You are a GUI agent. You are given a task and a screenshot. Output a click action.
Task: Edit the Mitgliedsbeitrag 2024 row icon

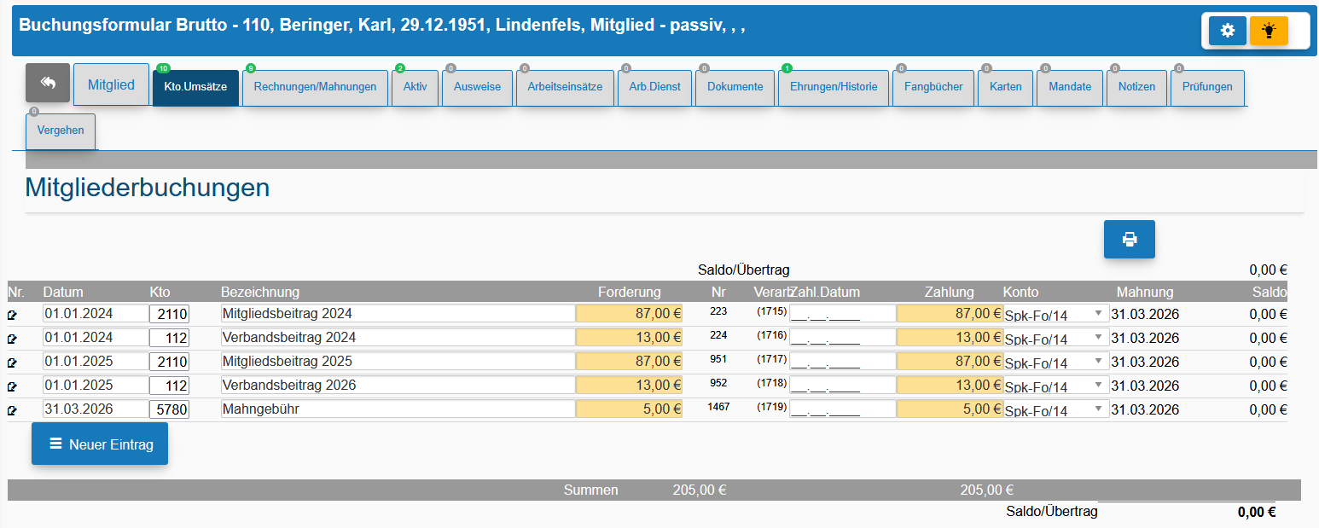(x=12, y=314)
